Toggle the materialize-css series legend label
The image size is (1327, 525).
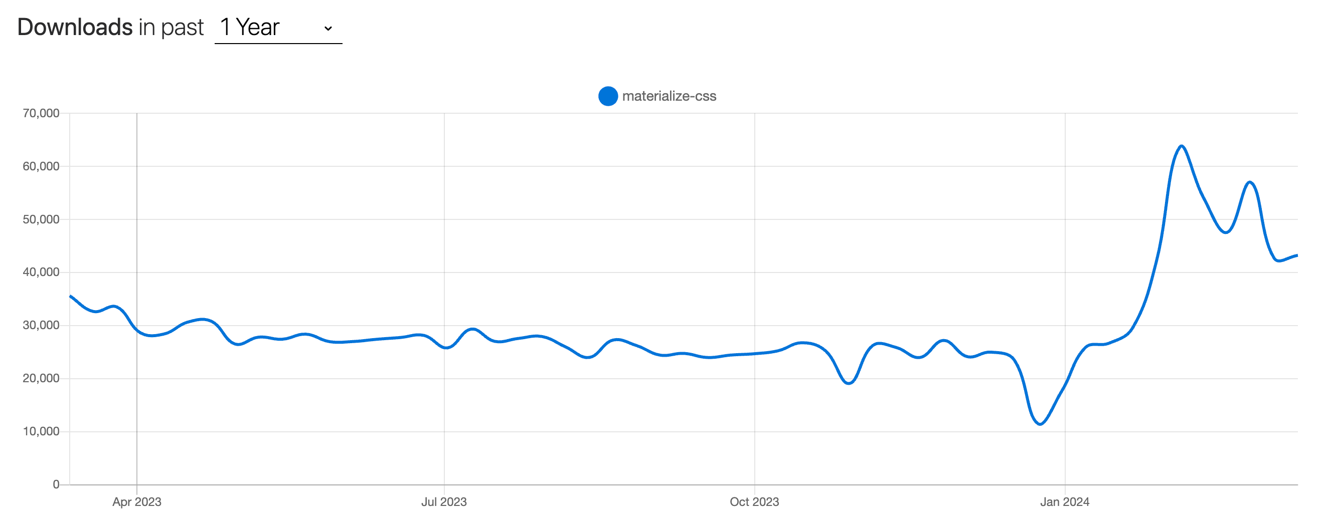tap(669, 96)
